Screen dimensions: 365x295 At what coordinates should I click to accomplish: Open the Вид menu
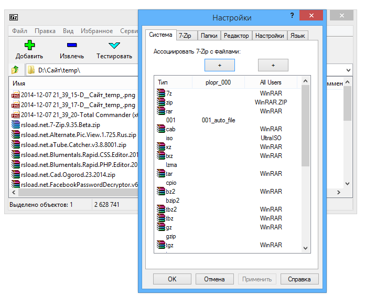click(68, 31)
